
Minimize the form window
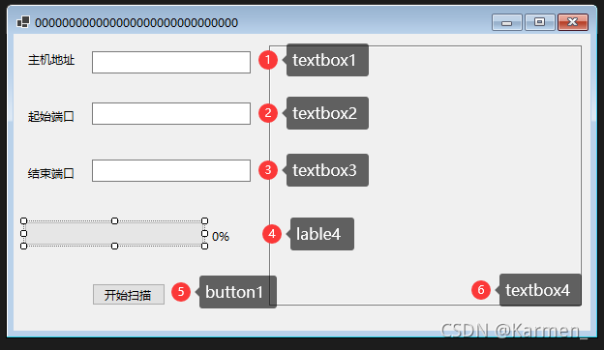pos(507,22)
